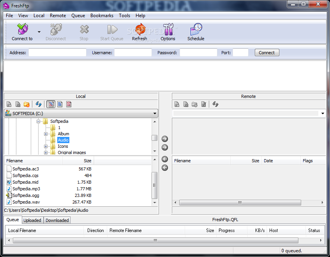The image size is (330, 257).
Task: Collapse the Softpedia folder tree node
Action: pyautogui.click(x=38, y=121)
